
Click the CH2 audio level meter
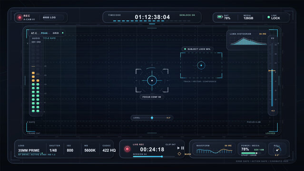[x=38, y=79]
